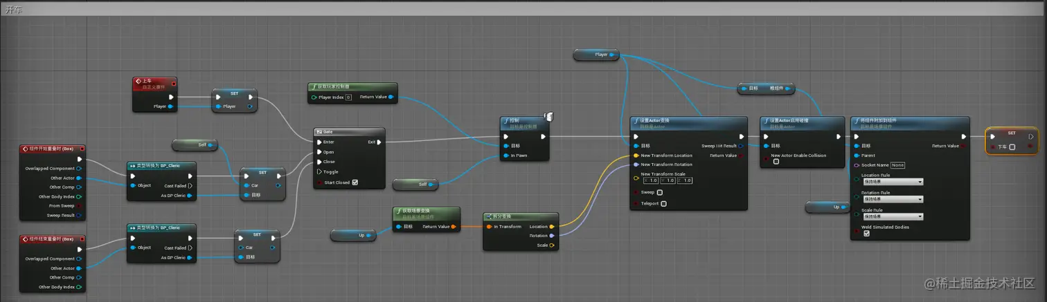Image resolution: width=1047 pixels, height=302 pixels.
Task: Click the Gate node Enter exec pin
Action: [319, 142]
